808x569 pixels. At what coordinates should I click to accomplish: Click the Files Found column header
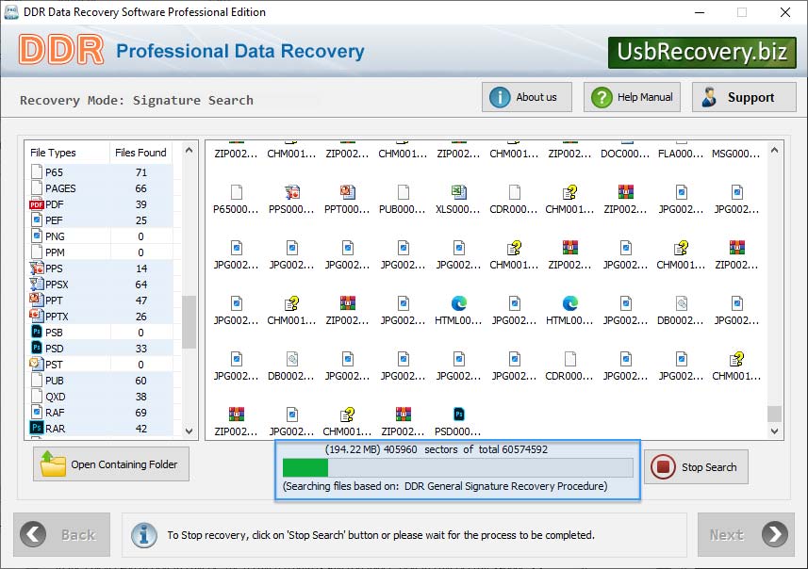[x=140, y=153]
